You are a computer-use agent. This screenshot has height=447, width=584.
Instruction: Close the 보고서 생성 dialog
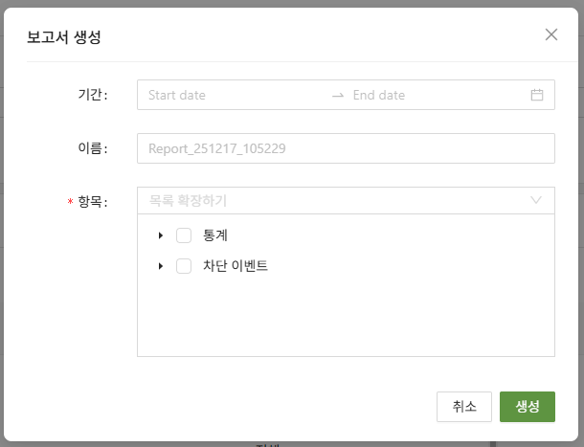550,35
